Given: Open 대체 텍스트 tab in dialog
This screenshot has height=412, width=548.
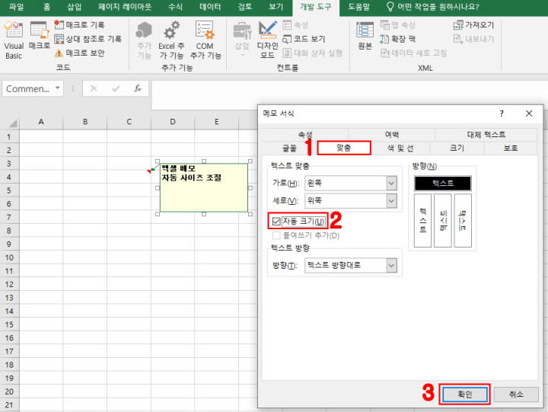Looking at the screenshot, I should (486, 135).
